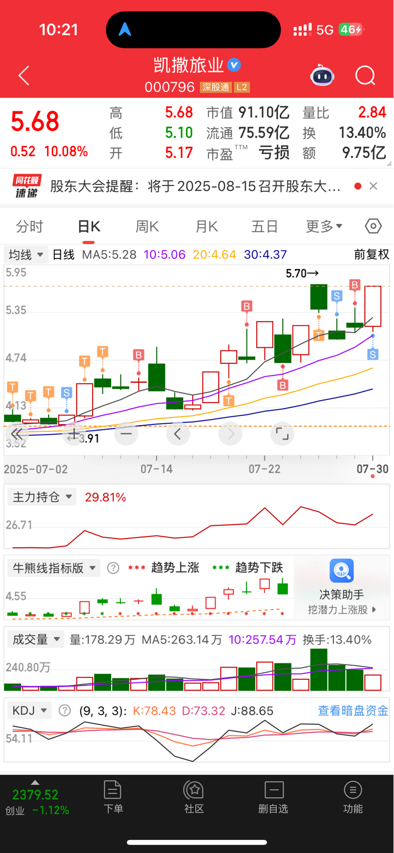Screen dimensions: 394x853
Task: Open stock search magnifier icon
Action: [x=365, y=76]
